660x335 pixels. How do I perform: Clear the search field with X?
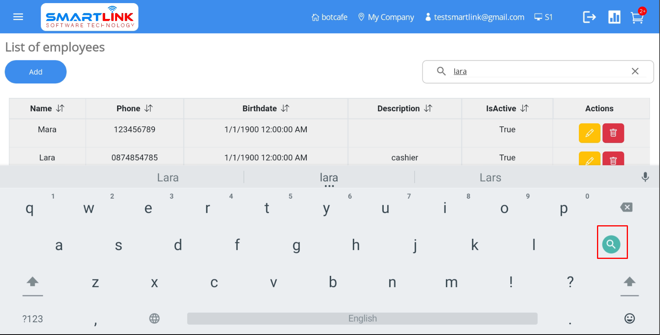pyautogui.click(x=635, y=71)
